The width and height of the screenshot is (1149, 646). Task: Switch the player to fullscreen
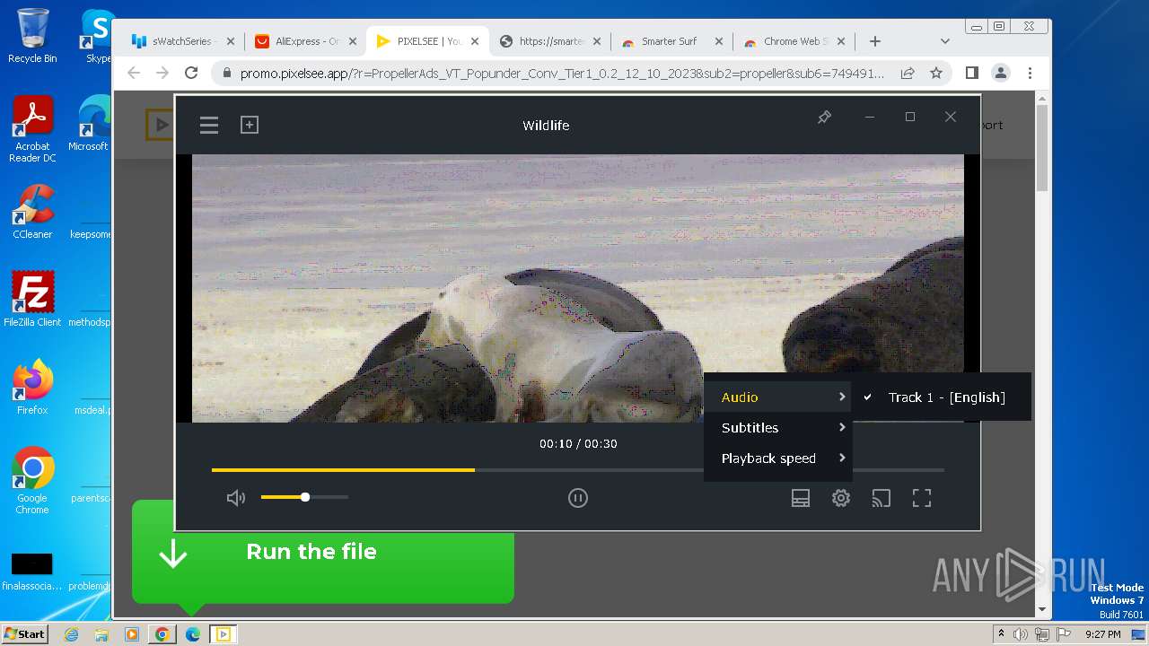pyautogui.click(x=922, y=498)
